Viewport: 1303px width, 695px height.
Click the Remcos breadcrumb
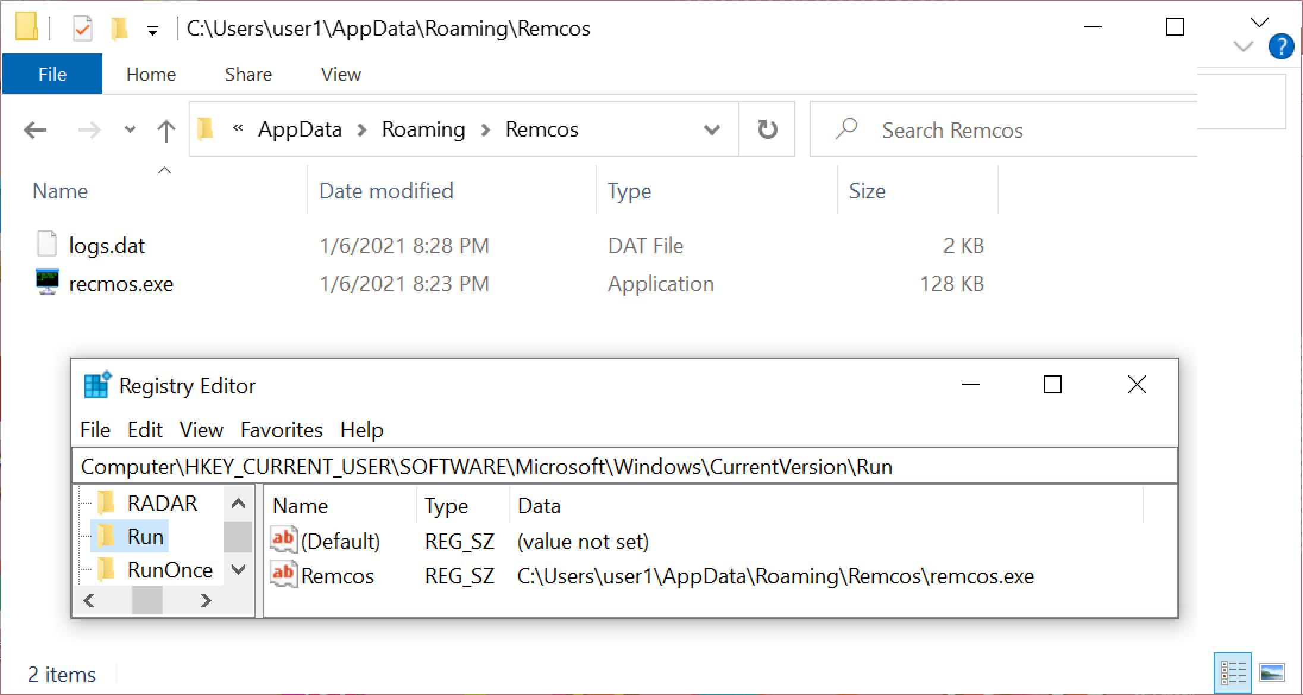click(542, 129)
